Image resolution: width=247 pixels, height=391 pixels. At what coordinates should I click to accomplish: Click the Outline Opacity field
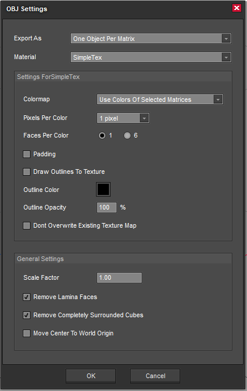107,207
